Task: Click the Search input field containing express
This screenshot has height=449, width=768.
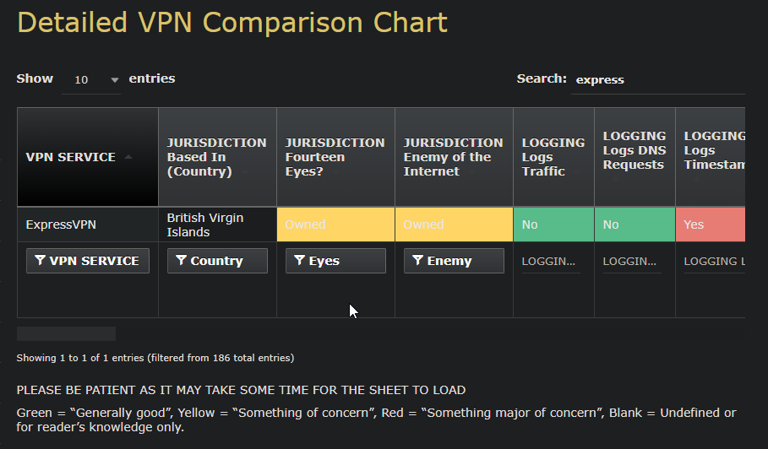Action: (657, 80)
